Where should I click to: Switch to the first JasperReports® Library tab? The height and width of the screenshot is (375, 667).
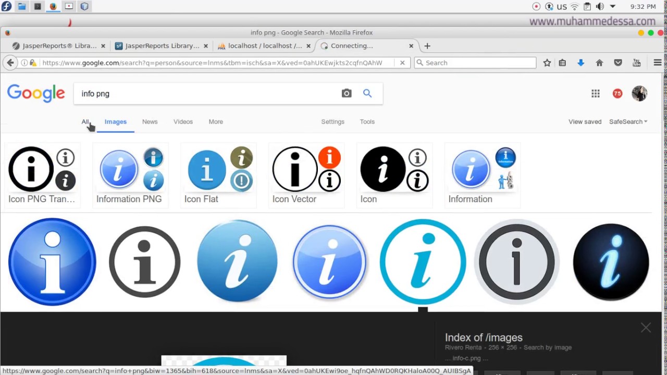pos(54,46)
